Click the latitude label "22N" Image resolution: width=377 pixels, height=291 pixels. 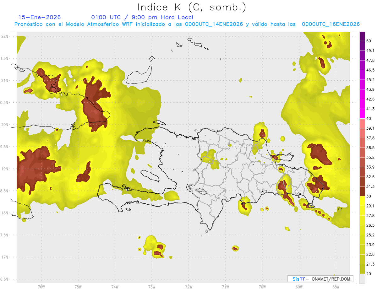pos(4,36)
